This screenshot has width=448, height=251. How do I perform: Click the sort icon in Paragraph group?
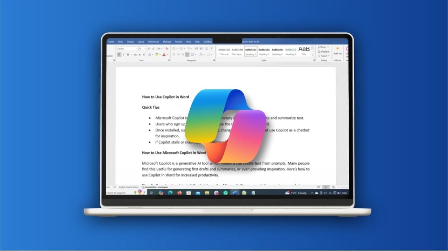click(206, 49)
